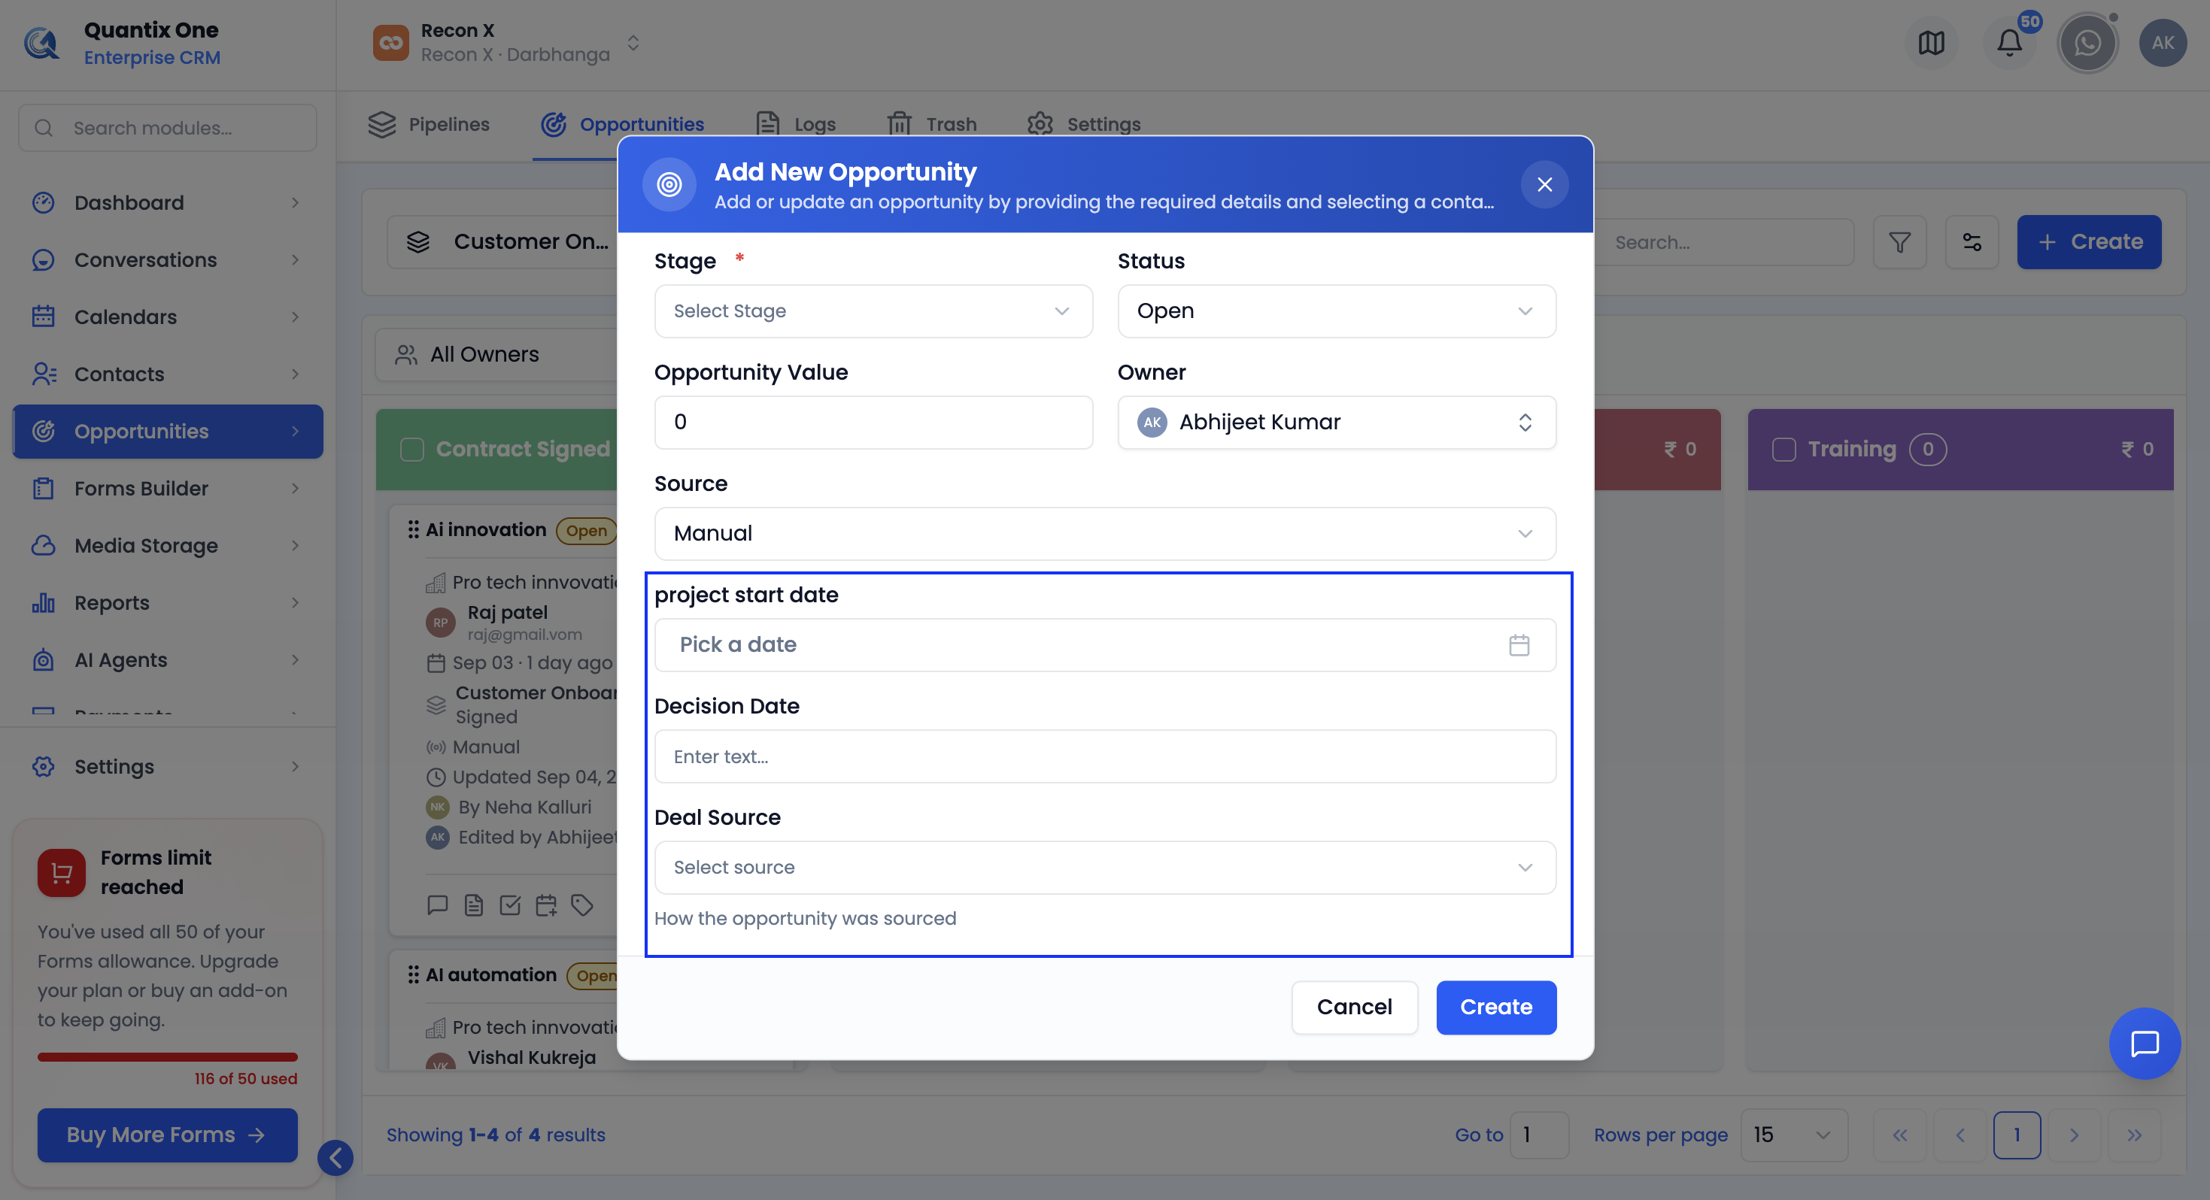The image size is (2210, 1200).
Task: Click comment icon on Ai innovation card
Action: tap(438, 905)
